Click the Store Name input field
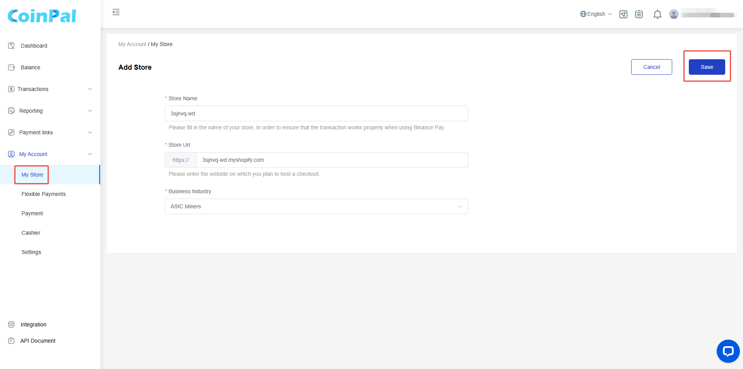The width and height of the screenshot is (743, 369). [316, 113]
